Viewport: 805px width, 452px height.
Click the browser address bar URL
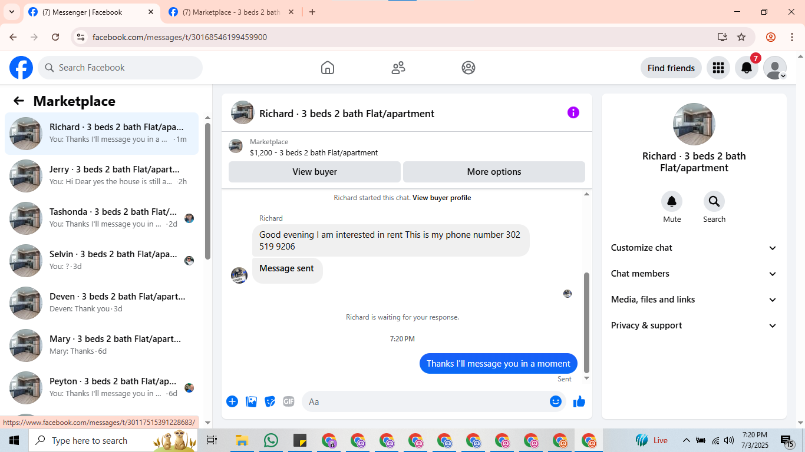coord(180,37)
